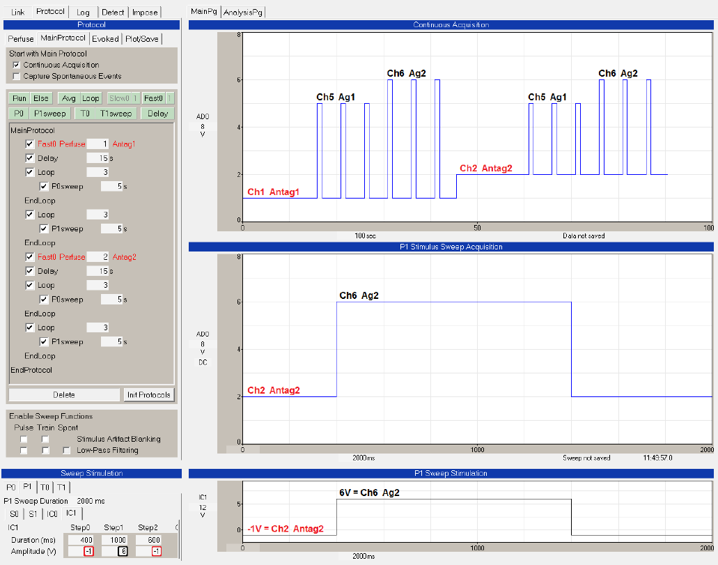Select the Evoked protocol tab

pyautogui.click(x=105, y=39)
